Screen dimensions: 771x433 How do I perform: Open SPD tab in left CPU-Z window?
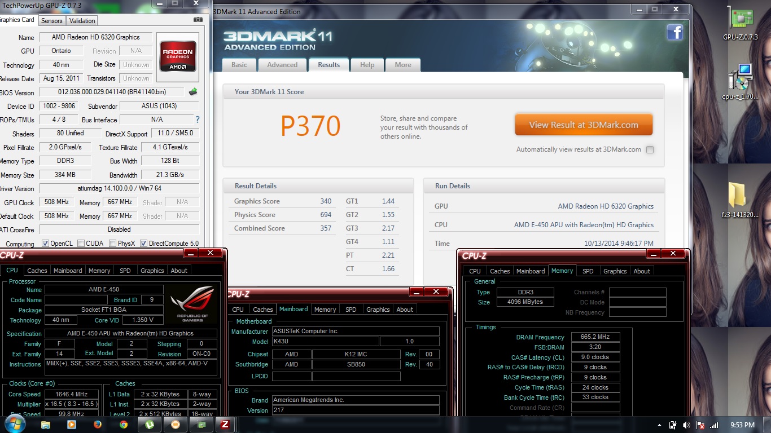125,271
